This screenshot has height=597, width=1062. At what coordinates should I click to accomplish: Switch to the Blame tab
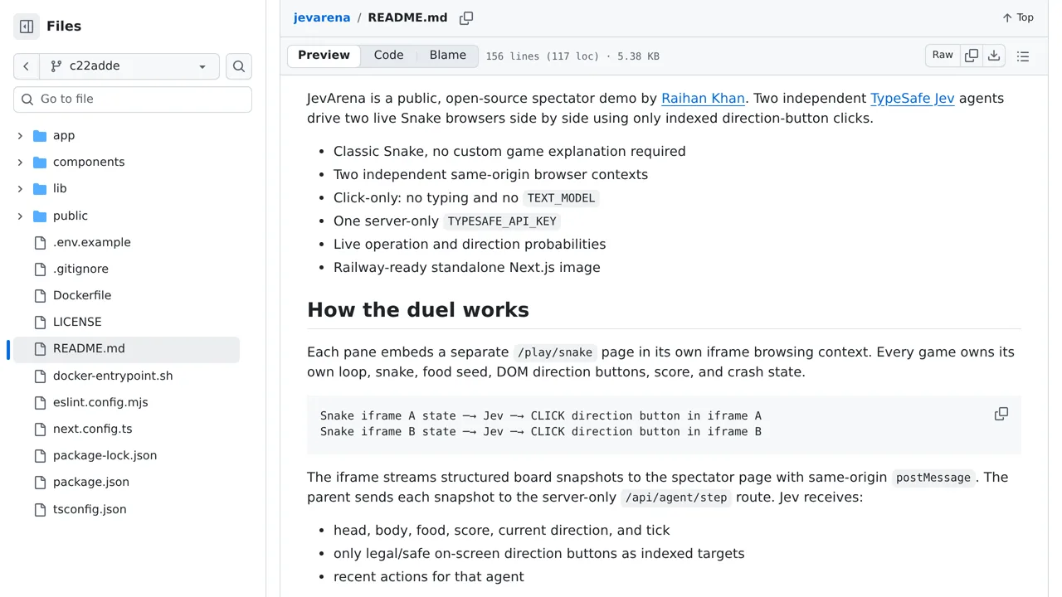[x=448, y=56]
